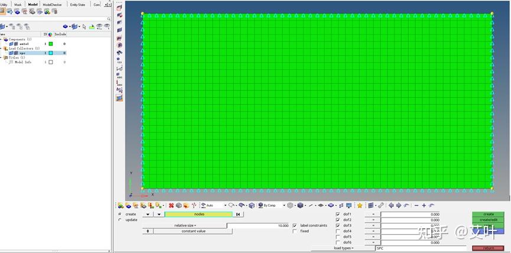
Task: Select the create radio button
Action: click(x=119, y=214)
